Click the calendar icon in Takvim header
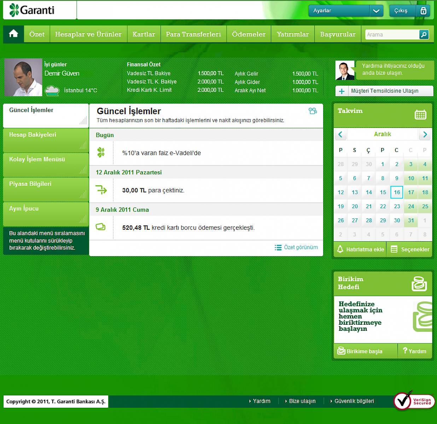 click(x=420, y=114)
